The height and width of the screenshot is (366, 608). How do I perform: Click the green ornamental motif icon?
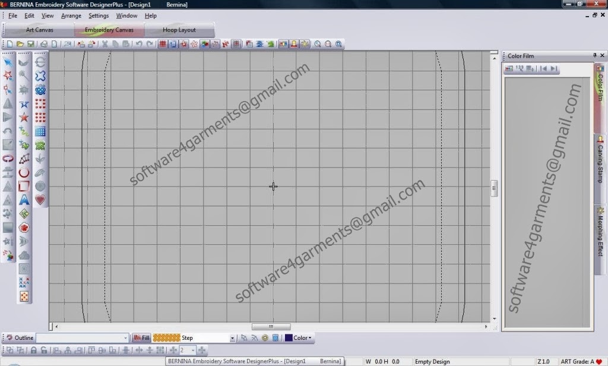click(40, 145)
